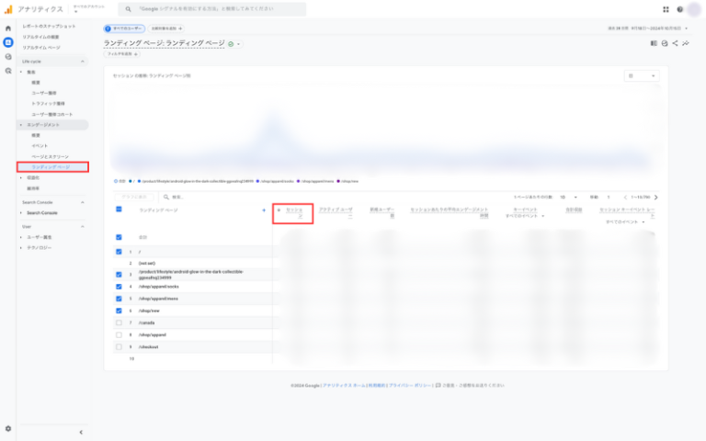Uncheck the /shop/apparel/socks row checkbox
Viewport: 706px width, 441px height.
pos(119,286)
